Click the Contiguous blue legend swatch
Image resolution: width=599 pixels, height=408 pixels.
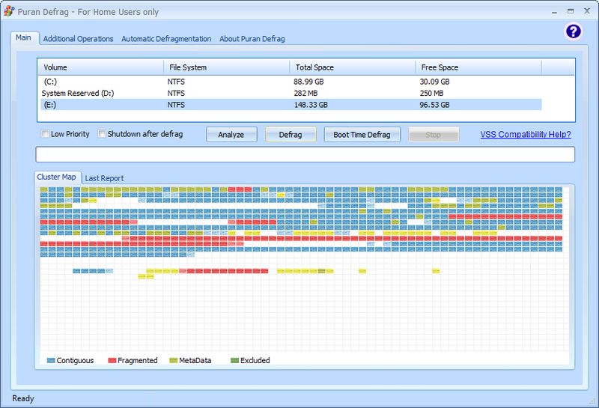[51, 361]
